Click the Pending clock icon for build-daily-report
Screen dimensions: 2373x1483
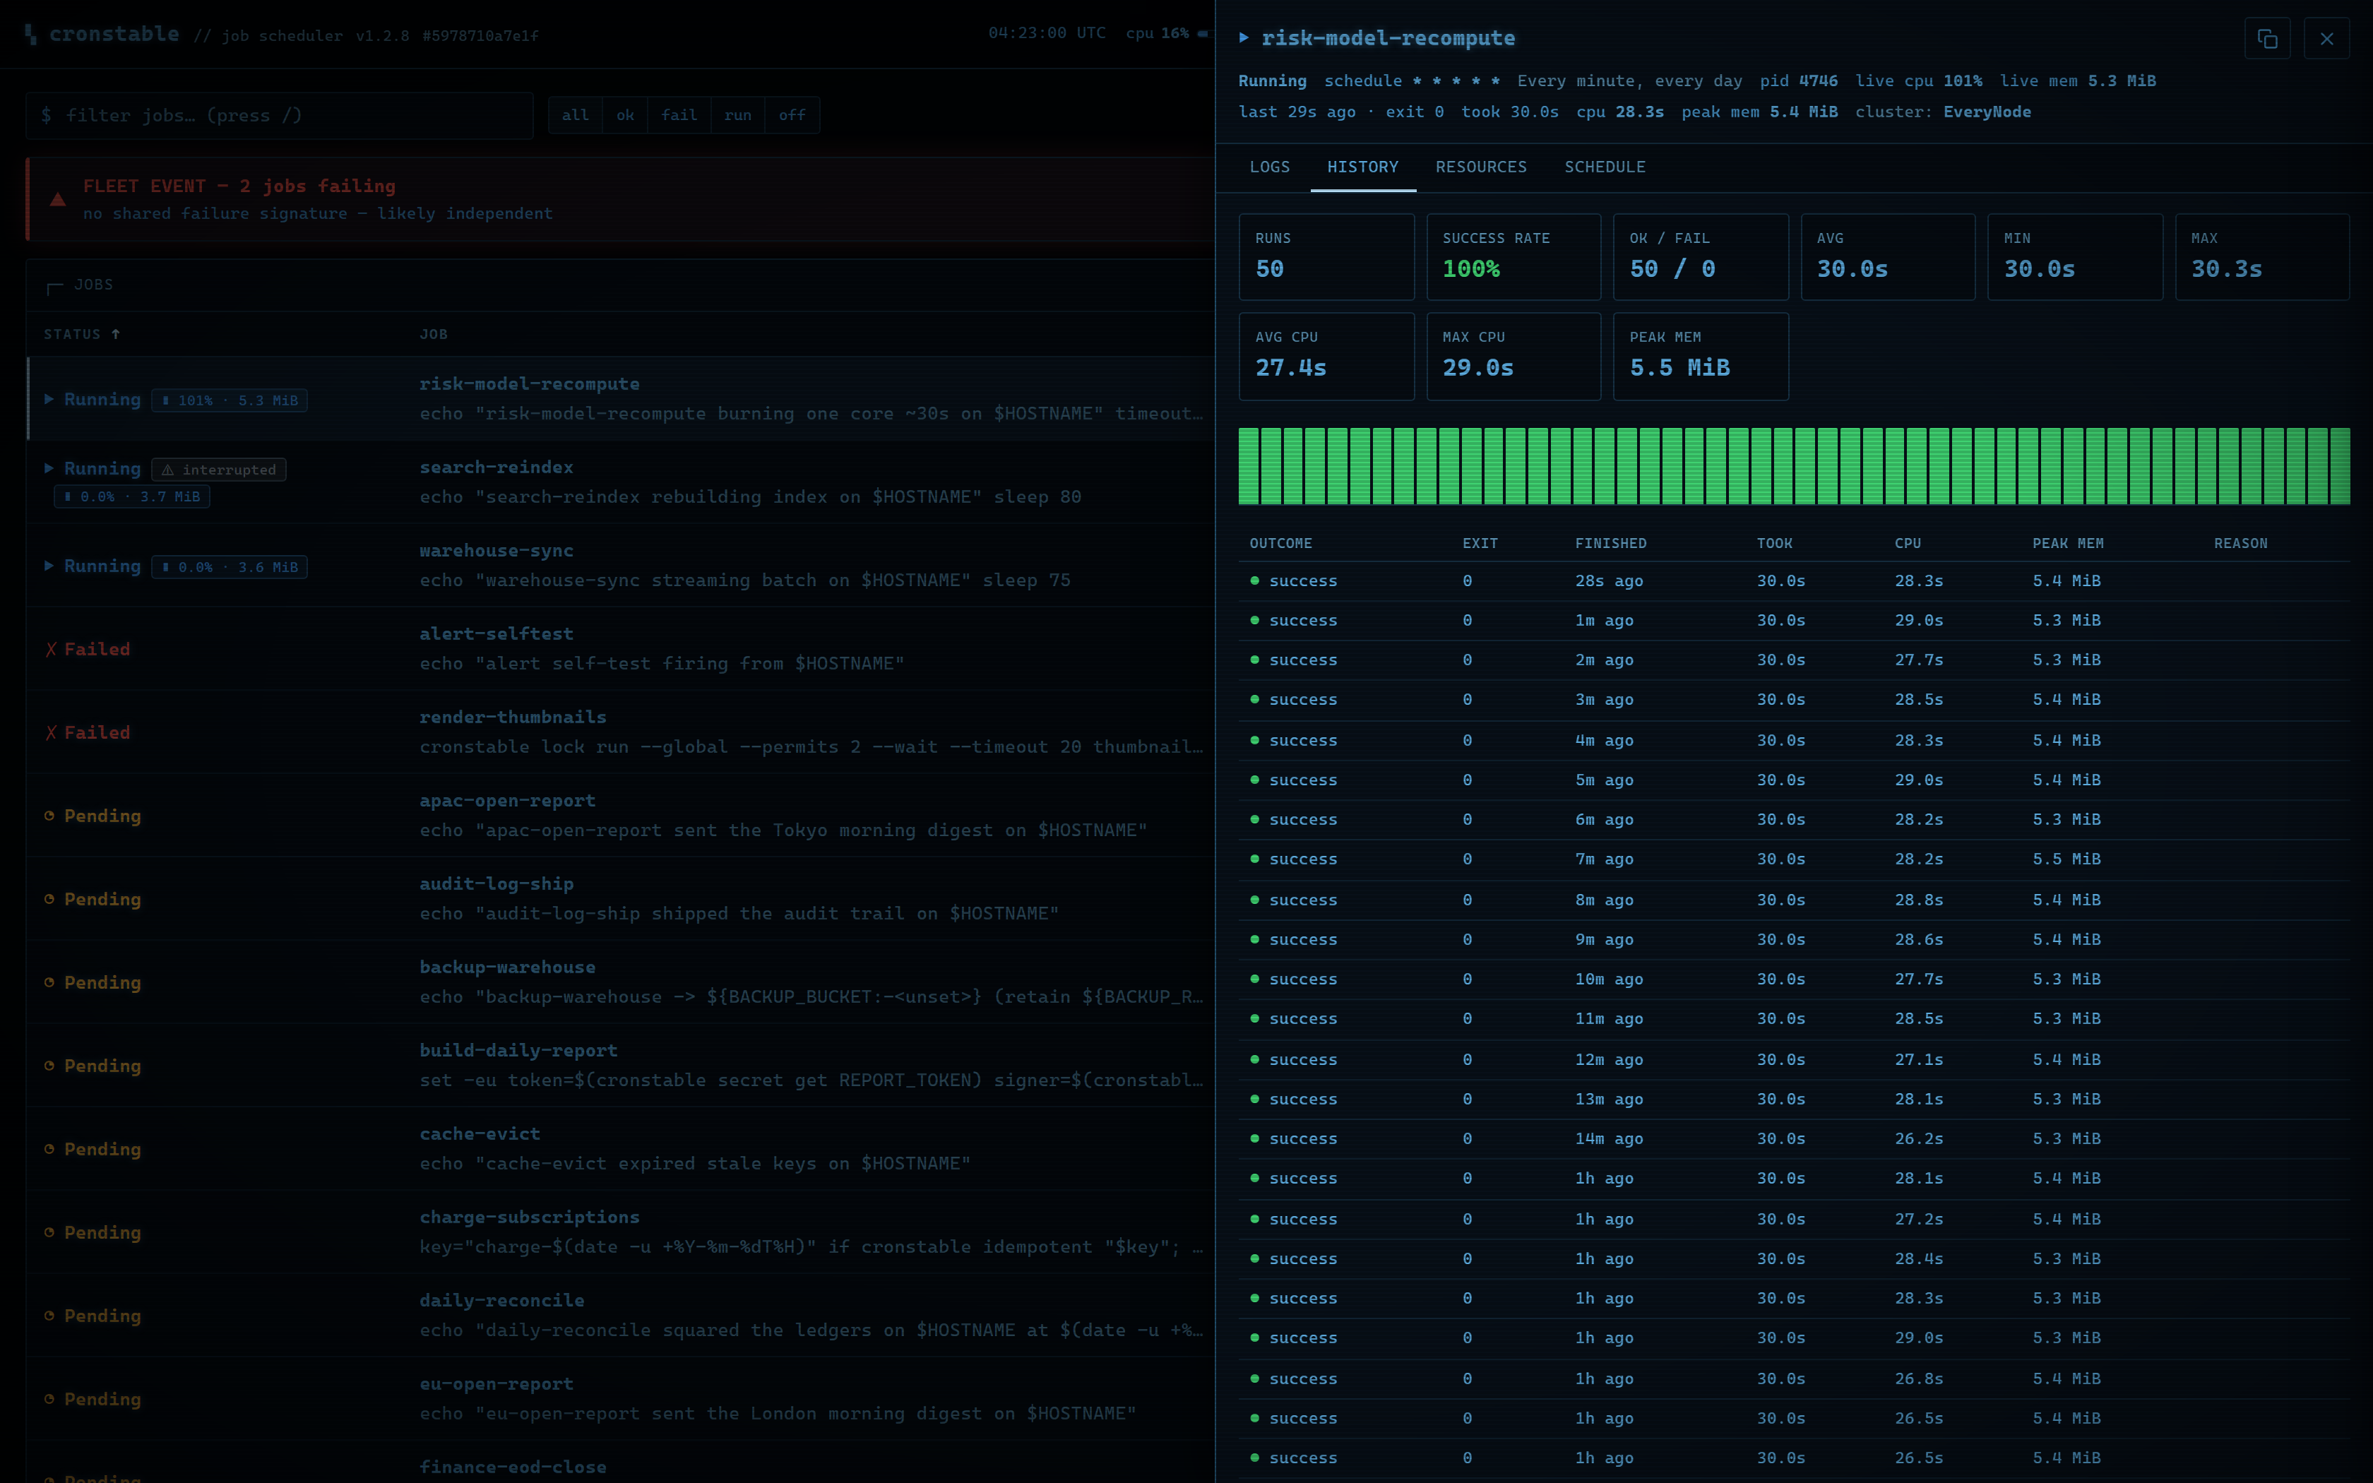[x=49, y=1066]
